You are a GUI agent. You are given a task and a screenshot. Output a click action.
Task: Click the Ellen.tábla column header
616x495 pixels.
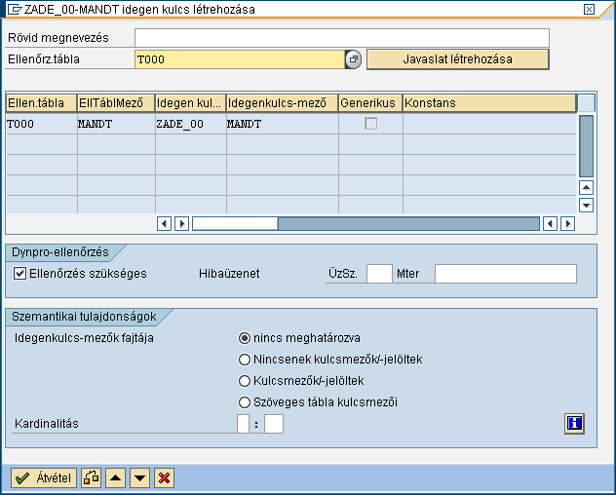click(x=41, y=103)
